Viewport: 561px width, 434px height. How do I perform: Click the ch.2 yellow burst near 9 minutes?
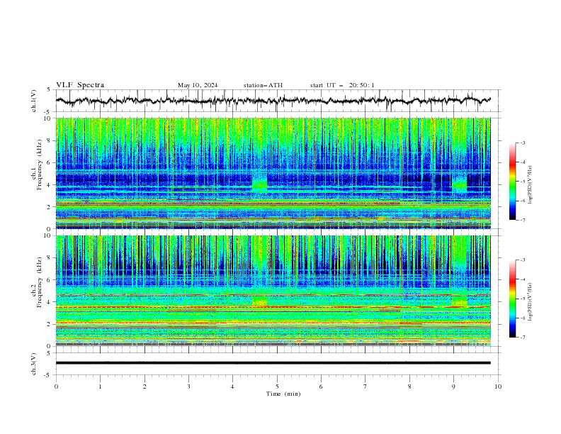(x=460, y=301)
